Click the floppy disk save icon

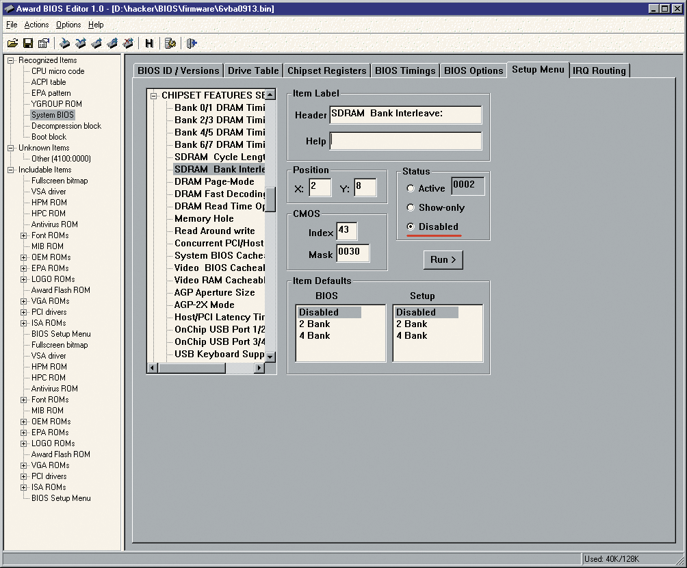[28, 43]
